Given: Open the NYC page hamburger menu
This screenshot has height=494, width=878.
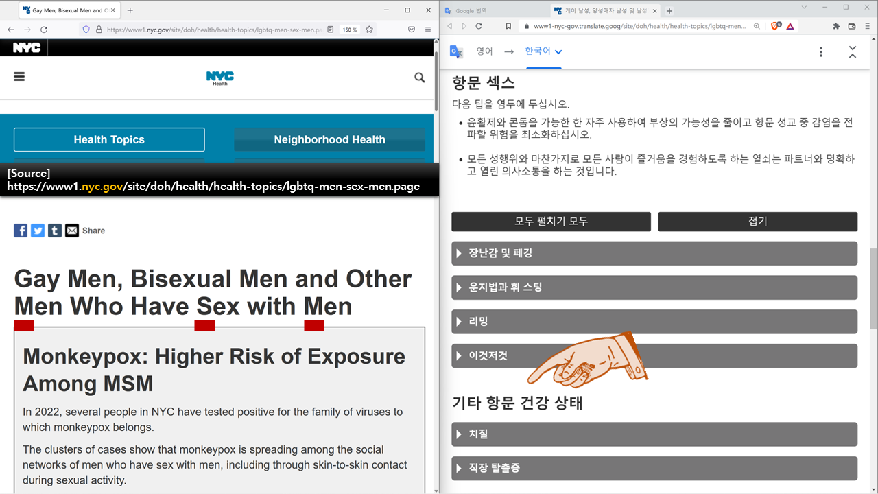Looking at the screenshot, I should pyautogui.click(x=19, y=77).
